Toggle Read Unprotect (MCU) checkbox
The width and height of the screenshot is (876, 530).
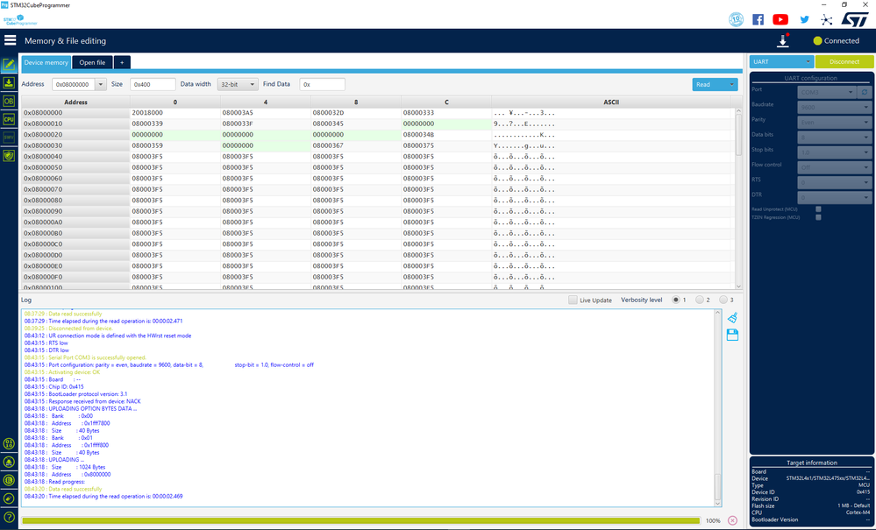coord(818,209)
